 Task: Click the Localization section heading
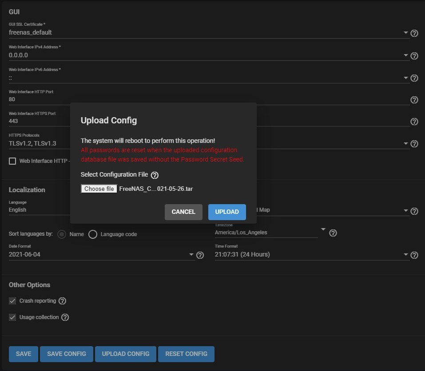point(27,190)
